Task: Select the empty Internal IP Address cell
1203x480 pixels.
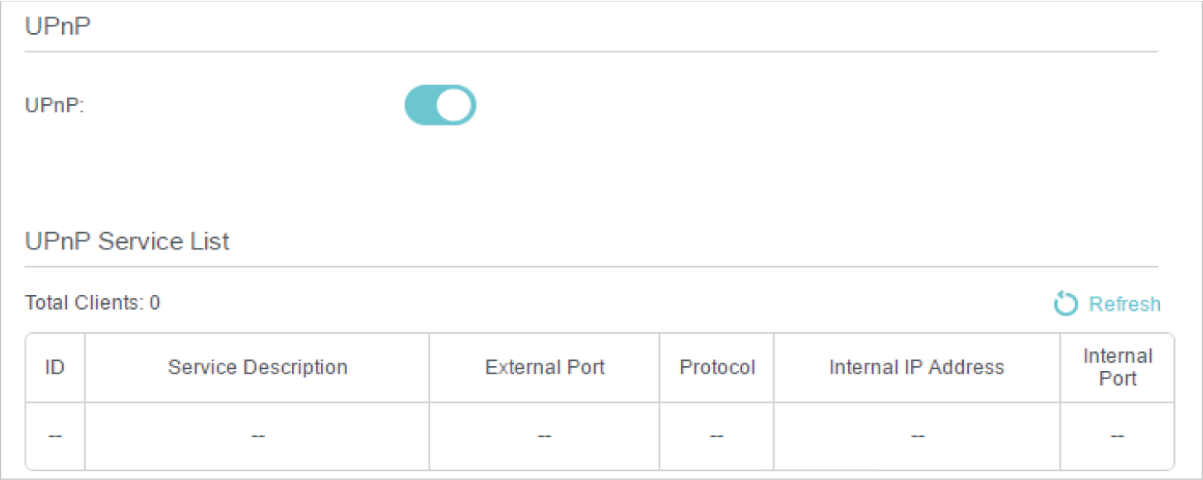Action: pos(916,436)
